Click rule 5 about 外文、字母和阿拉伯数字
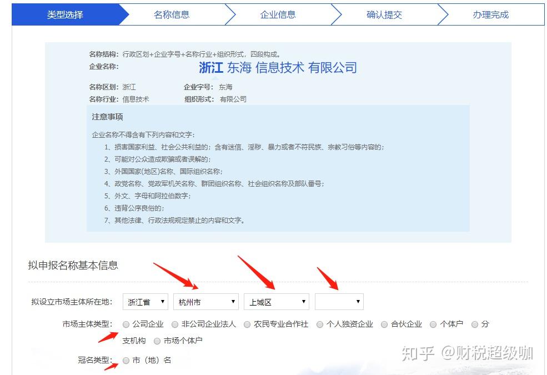This screenshot has height=375, width=547. point(148,196)
